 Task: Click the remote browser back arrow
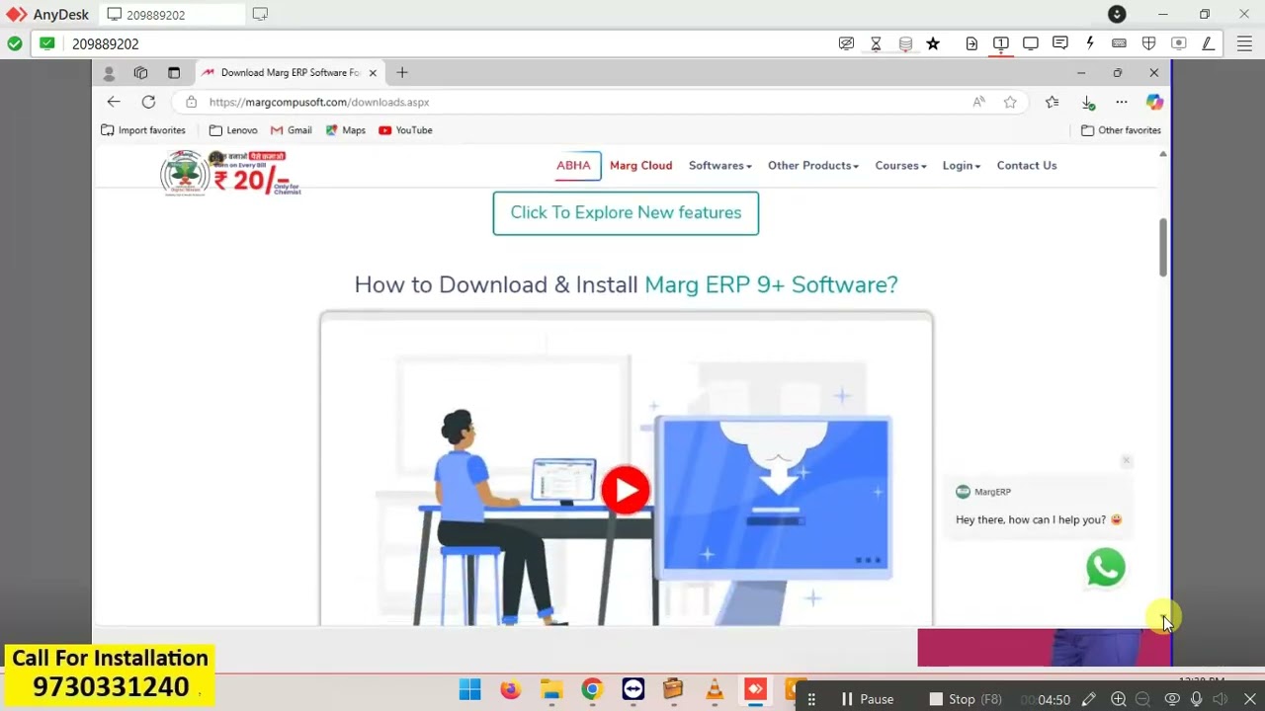tap(114, 102)
